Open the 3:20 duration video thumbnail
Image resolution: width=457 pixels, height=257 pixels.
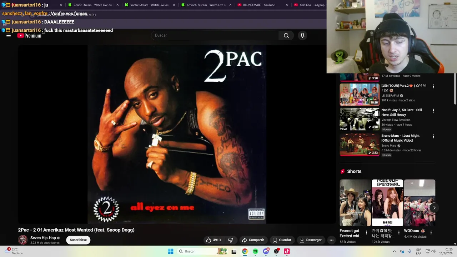point(359,77)
